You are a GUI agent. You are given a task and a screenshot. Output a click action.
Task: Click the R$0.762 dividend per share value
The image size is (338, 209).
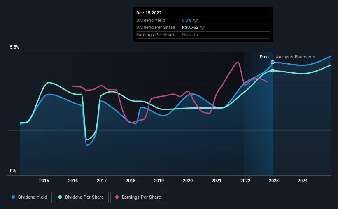click(x=190, y=28)
